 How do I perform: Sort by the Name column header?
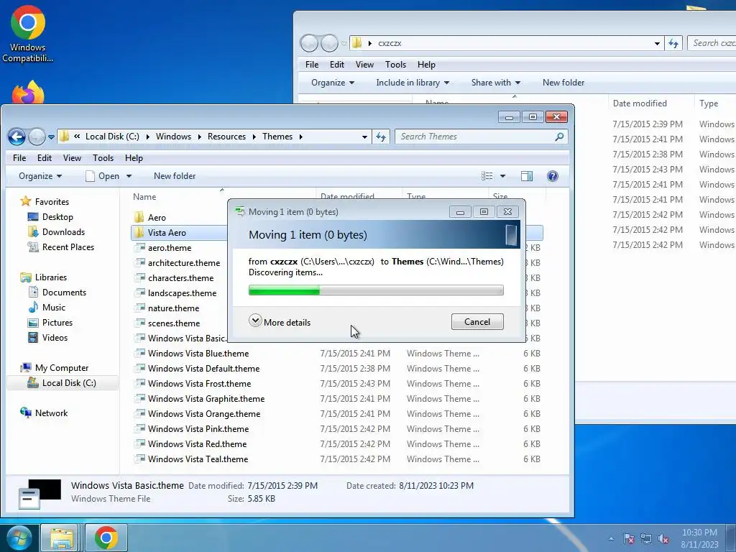pos(144,197)
